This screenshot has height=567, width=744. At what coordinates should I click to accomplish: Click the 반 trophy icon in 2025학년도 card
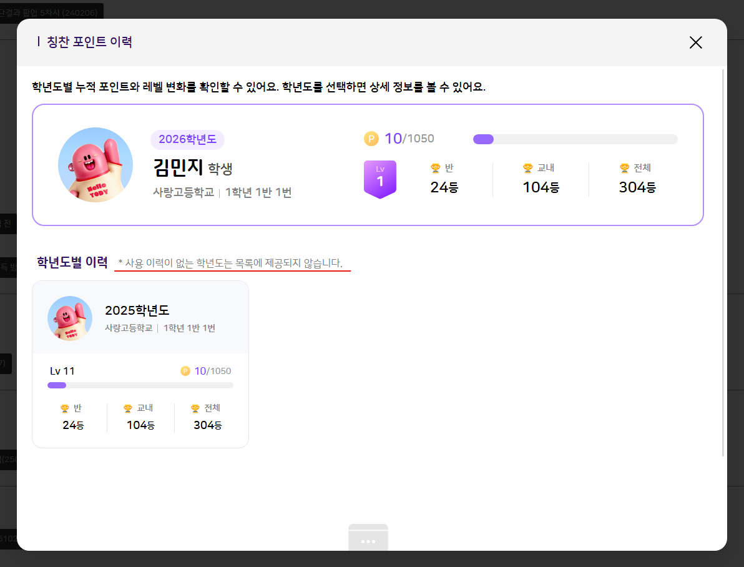click(x=65, y=408)
